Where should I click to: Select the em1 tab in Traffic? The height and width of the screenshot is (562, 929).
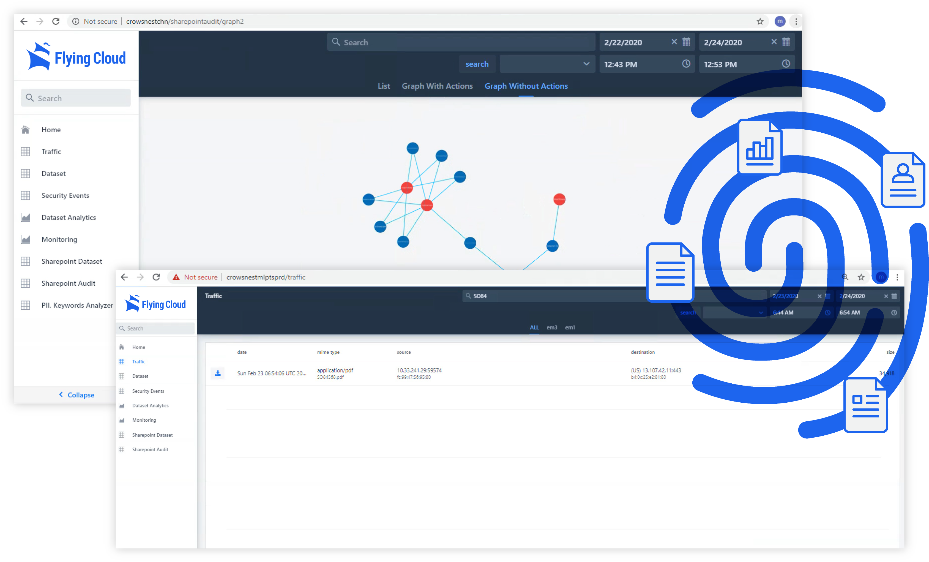570,328
